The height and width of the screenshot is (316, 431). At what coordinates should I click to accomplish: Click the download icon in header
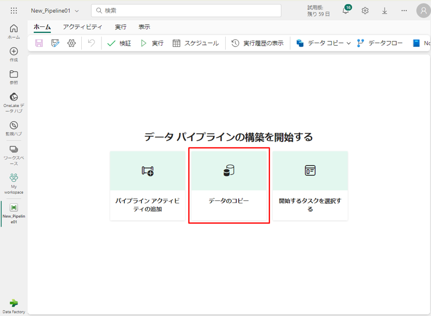[x=384, y=10]
